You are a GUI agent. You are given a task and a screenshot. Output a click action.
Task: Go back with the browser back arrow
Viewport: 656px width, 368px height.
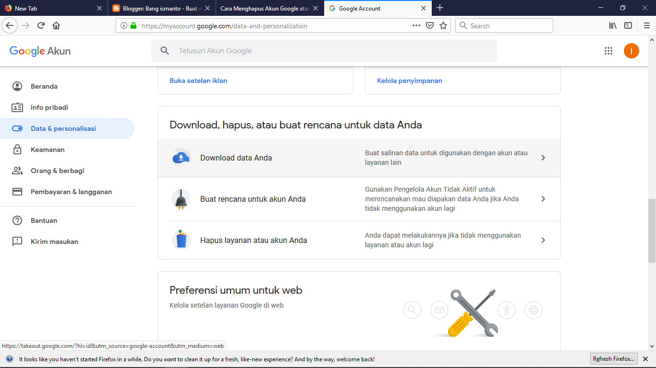[x=9, y=26]
